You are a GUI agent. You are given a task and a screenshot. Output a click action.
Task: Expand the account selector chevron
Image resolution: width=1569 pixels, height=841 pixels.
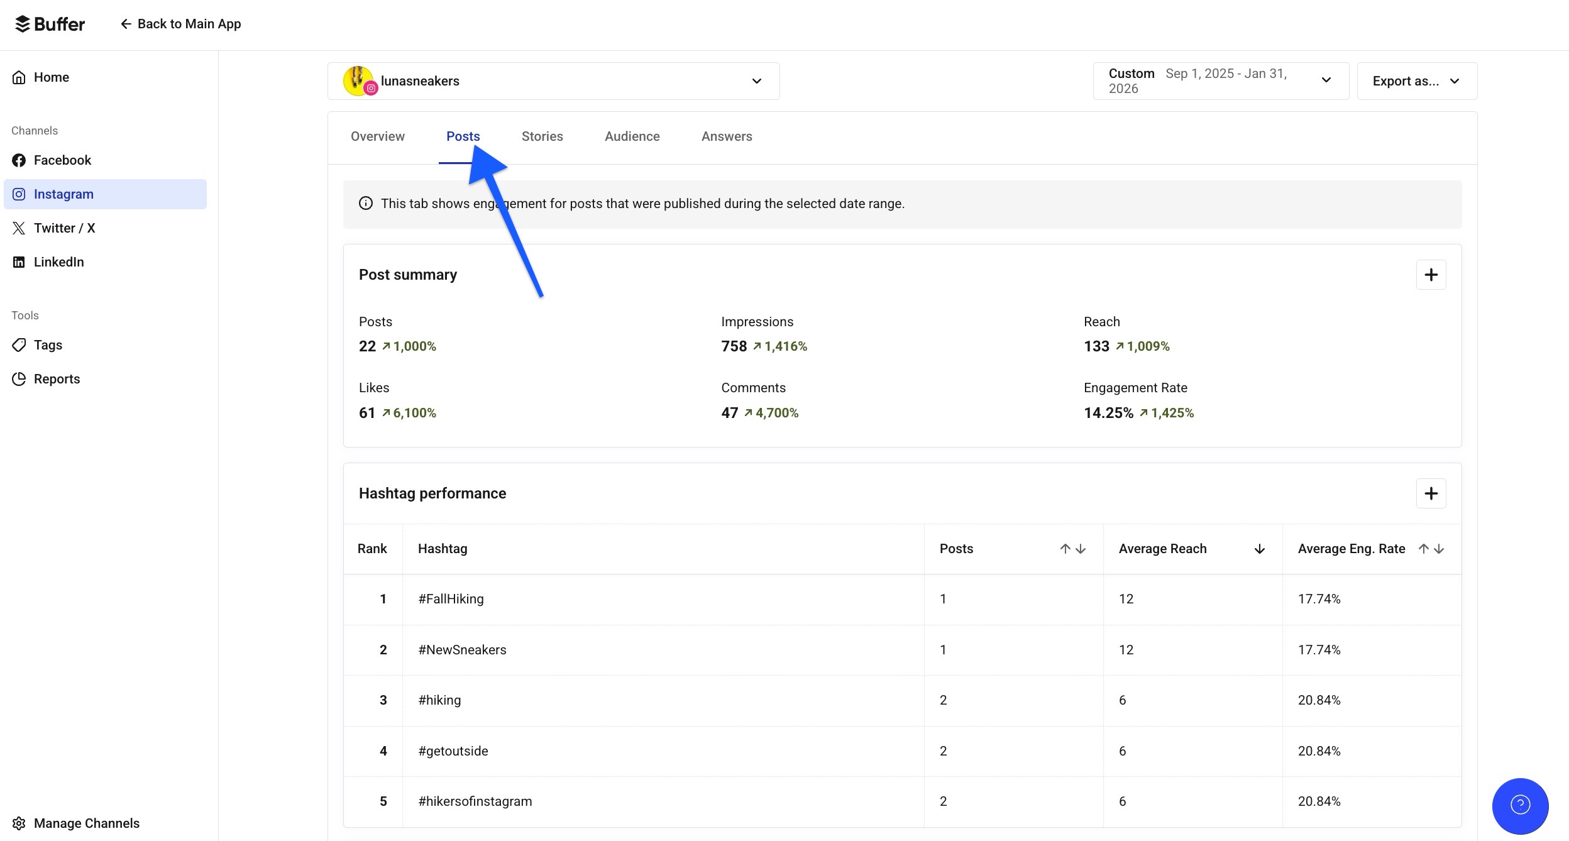tap(757, 81)
